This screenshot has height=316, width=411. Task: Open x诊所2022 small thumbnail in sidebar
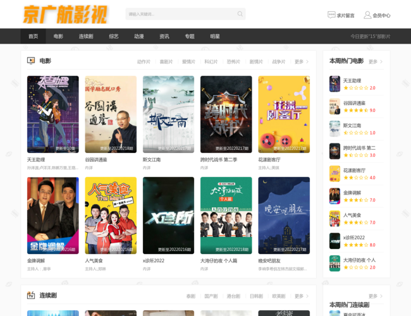coord(334,241)
